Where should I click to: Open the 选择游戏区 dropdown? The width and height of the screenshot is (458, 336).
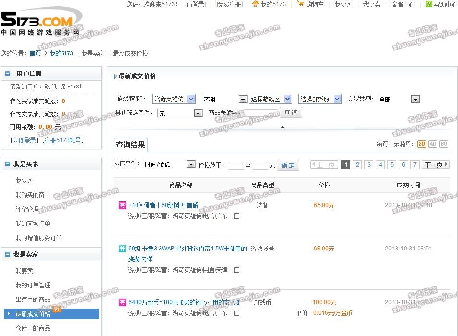[271, 99]
